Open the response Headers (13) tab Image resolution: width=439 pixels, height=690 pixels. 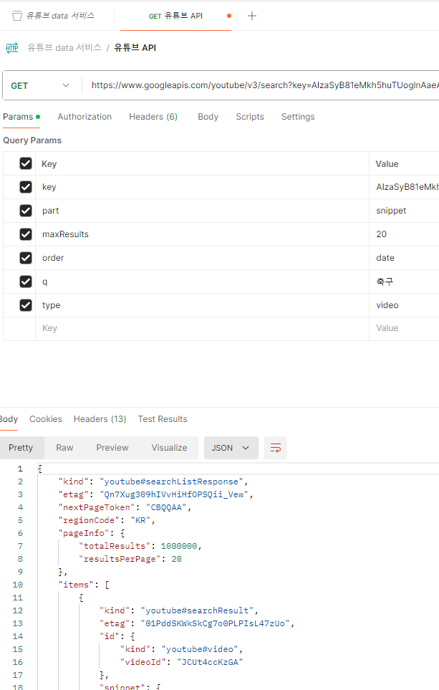tap(100, 419)
